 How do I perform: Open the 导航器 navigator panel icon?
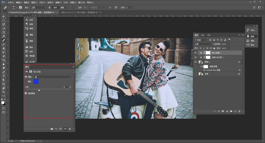(x=30, y=56)
